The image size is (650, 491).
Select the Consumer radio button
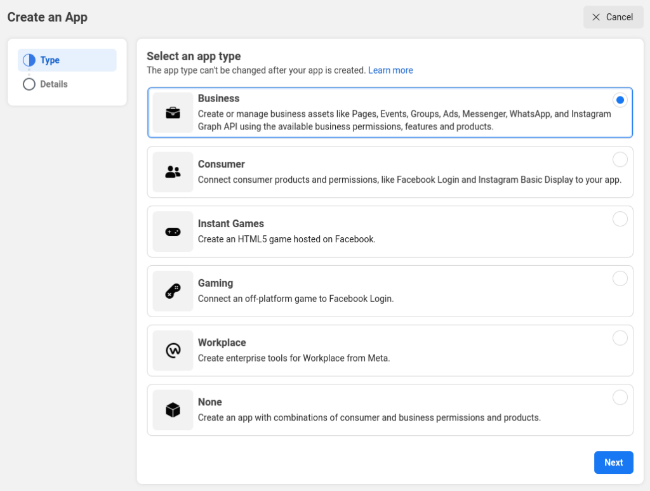click(x=620, y=159)
